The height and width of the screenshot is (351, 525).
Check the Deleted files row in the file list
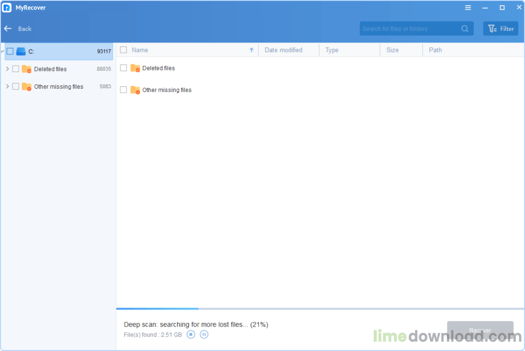(124, 68)
